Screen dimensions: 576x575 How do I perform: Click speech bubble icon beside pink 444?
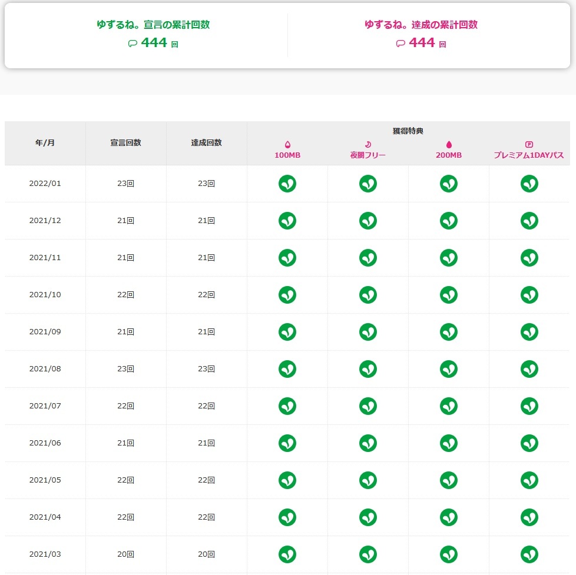coord(400,44)
